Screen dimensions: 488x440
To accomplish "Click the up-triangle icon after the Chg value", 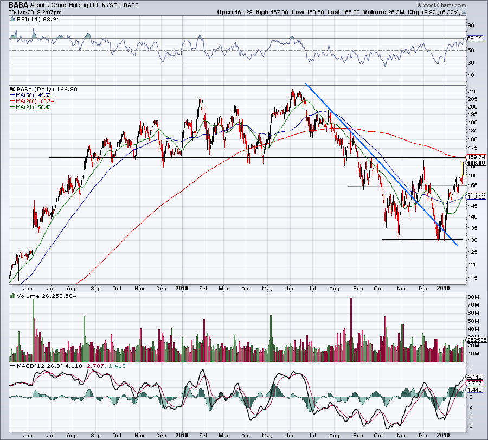I will [464, 12].
